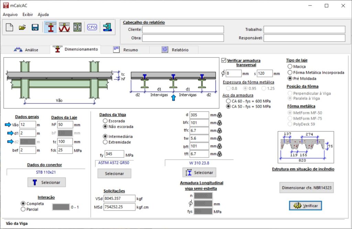This screenshot has width=352, height=229.
Task: Click the blue arrow beside d1
Action: (10, 133)
